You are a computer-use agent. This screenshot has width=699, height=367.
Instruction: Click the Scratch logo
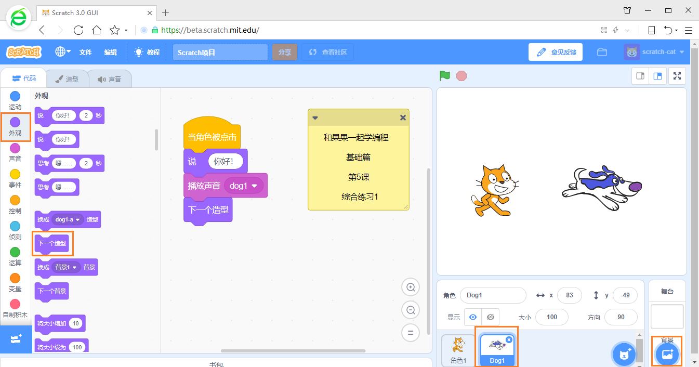(x=24, y=52)
